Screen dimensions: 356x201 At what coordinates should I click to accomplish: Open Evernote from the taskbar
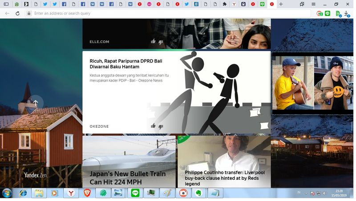click(x=199, y=193)
